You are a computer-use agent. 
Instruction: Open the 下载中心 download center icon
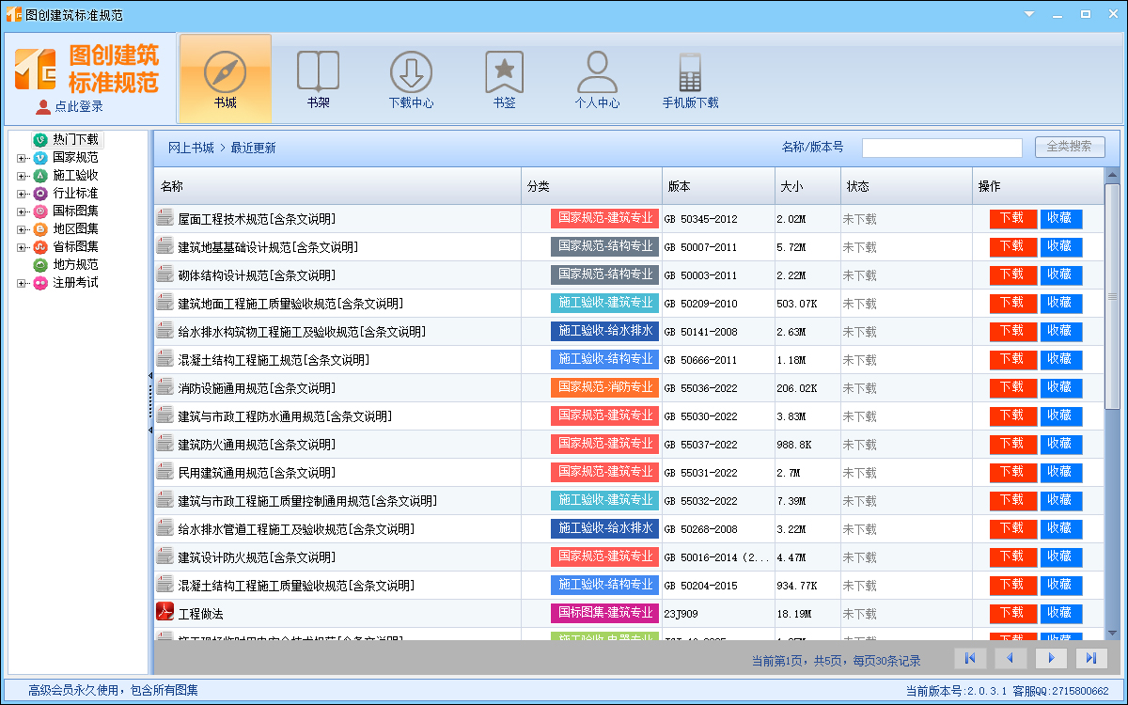tap(411, 72)
